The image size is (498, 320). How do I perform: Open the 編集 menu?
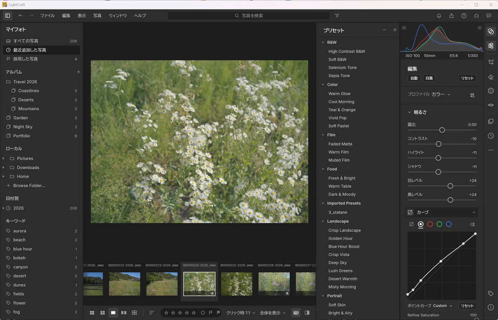click(66, 16)
